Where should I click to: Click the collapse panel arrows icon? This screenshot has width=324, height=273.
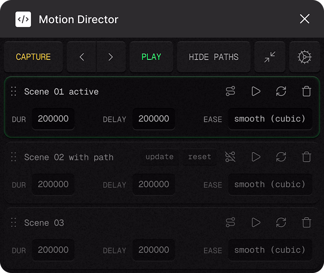tap(270, 57)
